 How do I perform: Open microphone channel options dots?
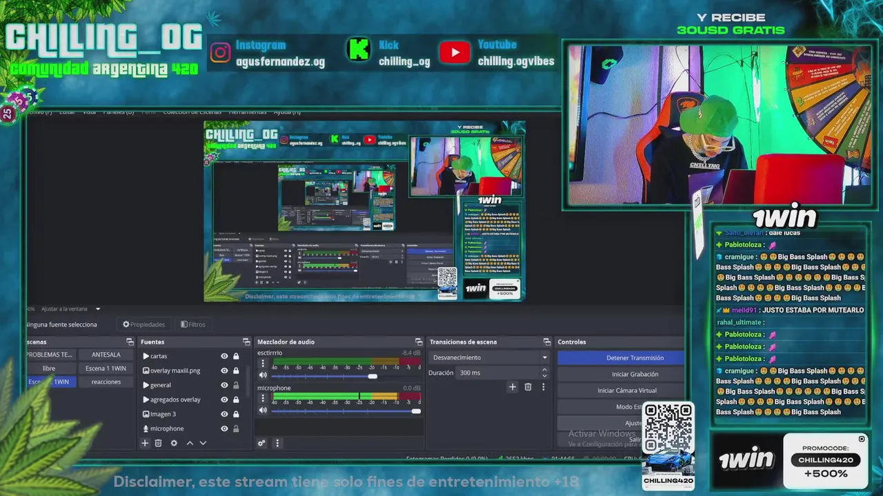262,398
